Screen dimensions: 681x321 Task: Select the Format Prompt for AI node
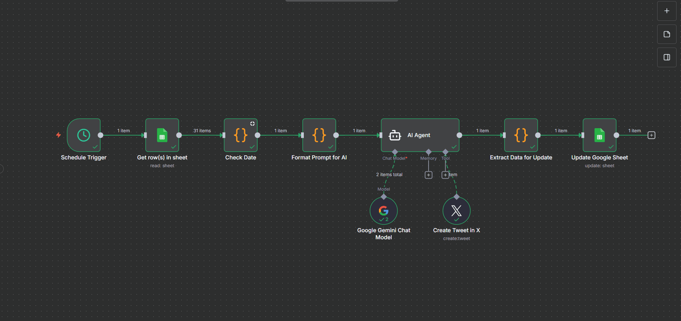[319, 135]
